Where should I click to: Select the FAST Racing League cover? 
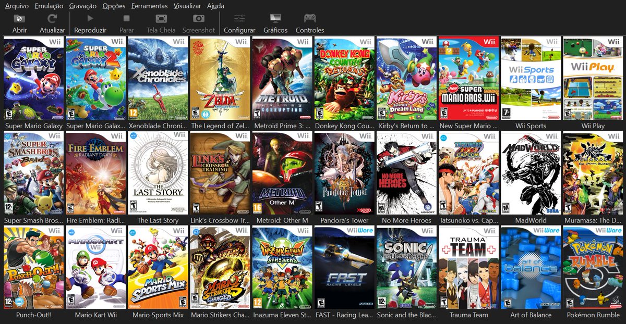pos(344,268)
